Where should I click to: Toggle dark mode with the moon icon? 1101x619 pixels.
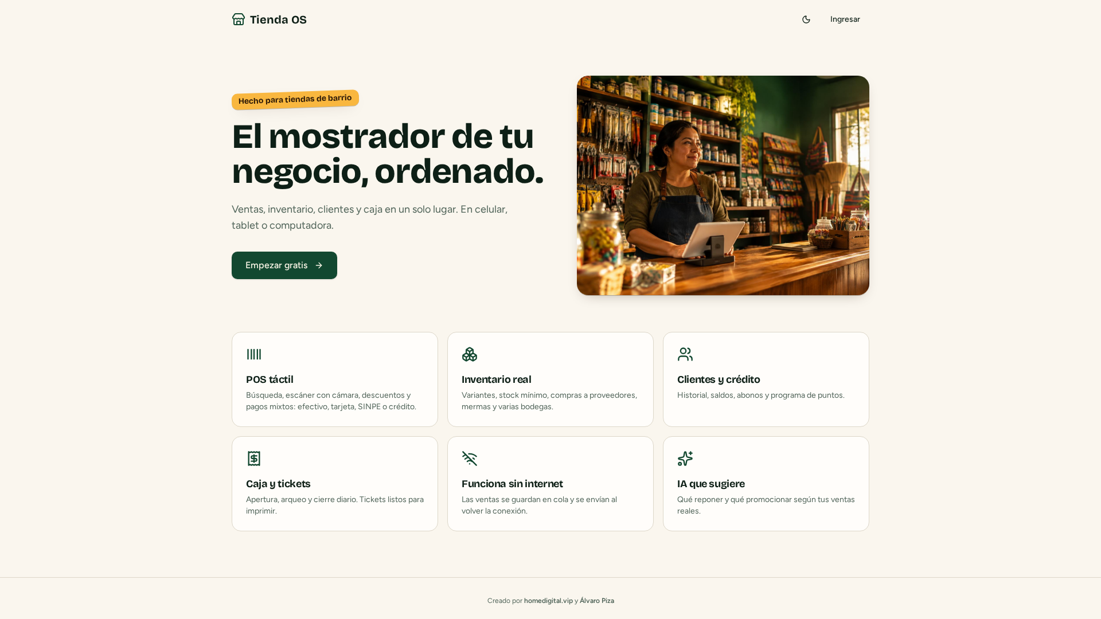[x=806, y=19]
